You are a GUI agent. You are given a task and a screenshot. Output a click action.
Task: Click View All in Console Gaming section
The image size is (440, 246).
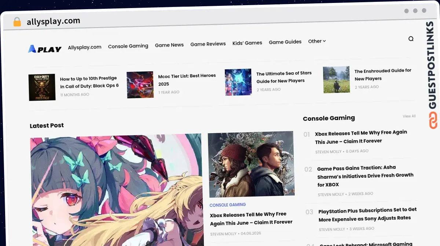(x=409, y=116)
